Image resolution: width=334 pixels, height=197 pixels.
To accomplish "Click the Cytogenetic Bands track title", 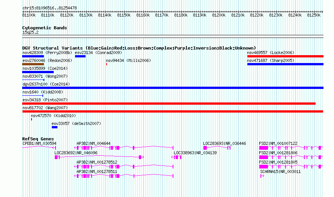I will coord(45,28).
